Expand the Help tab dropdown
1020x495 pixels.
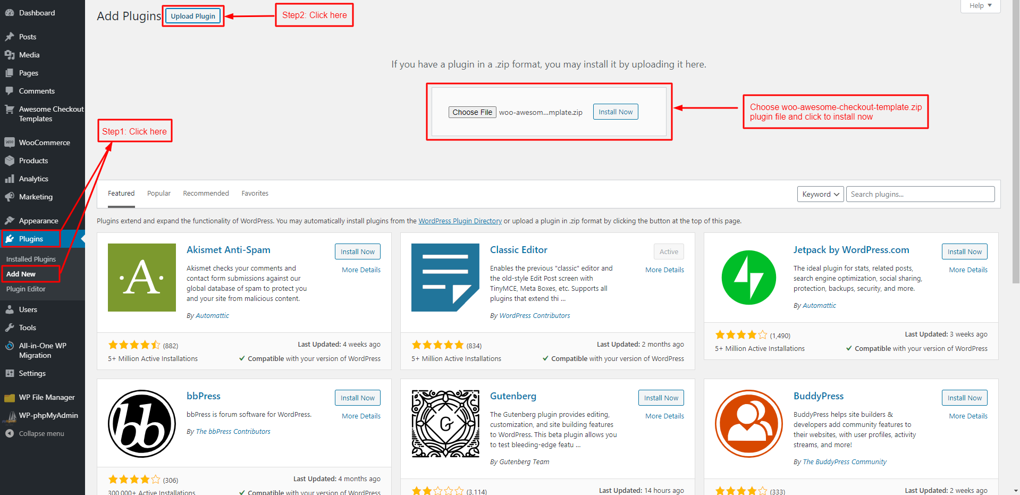tap(980, 6)
